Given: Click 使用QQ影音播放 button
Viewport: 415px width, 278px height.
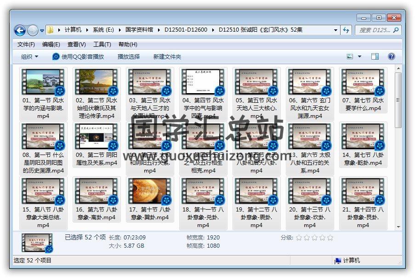Looking at the screenshot, I should click(78, 56).
